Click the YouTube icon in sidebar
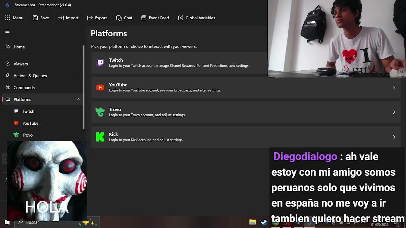406x228 pixels. pyautogui.click(x=16, y=123)
